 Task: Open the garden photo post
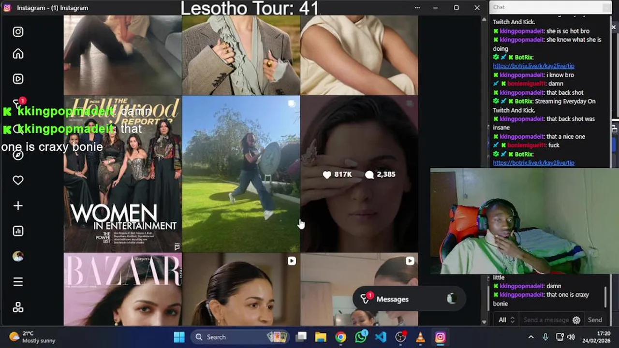click(x=241, y=174)
